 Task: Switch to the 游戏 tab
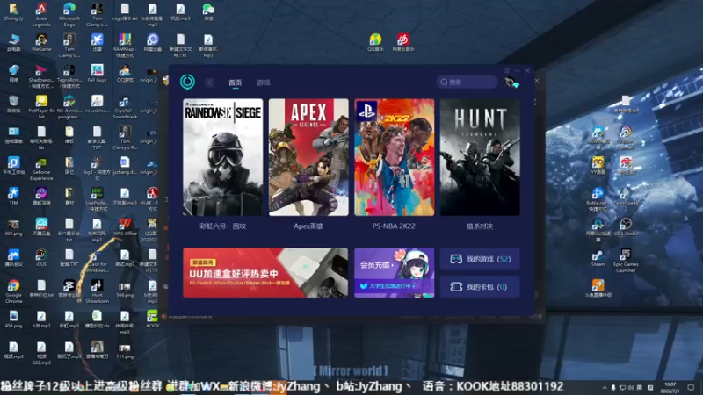[x=263, y=83]
